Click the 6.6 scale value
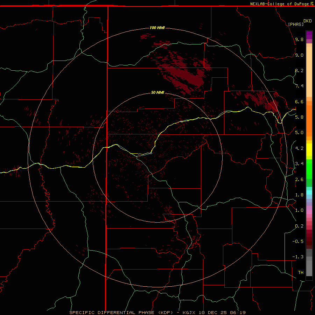Image resolution: width=315 pixels, height=315 pixels. 299,101
